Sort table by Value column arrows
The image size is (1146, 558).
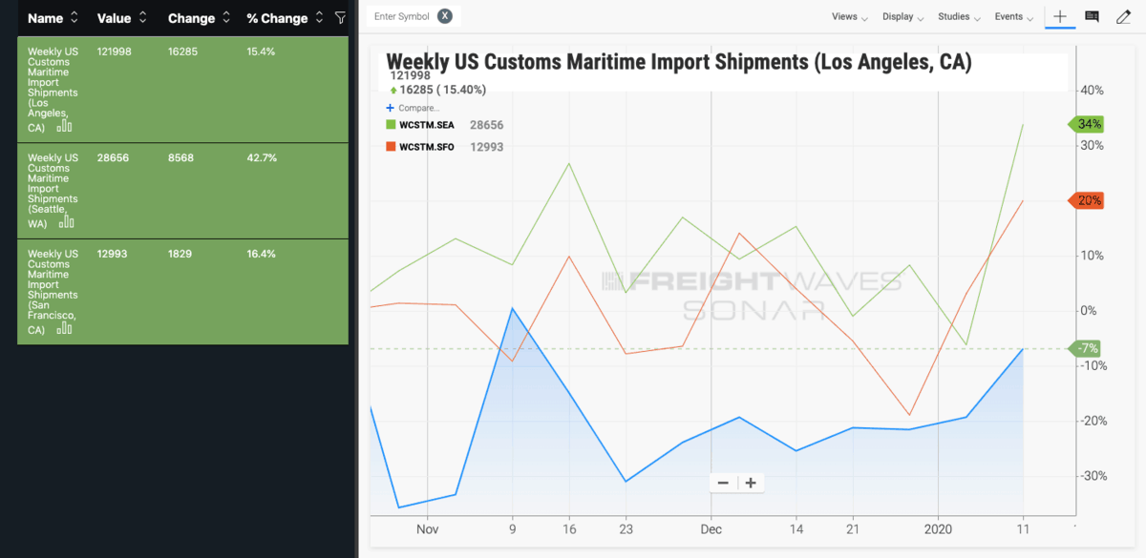tap(143, 18)
